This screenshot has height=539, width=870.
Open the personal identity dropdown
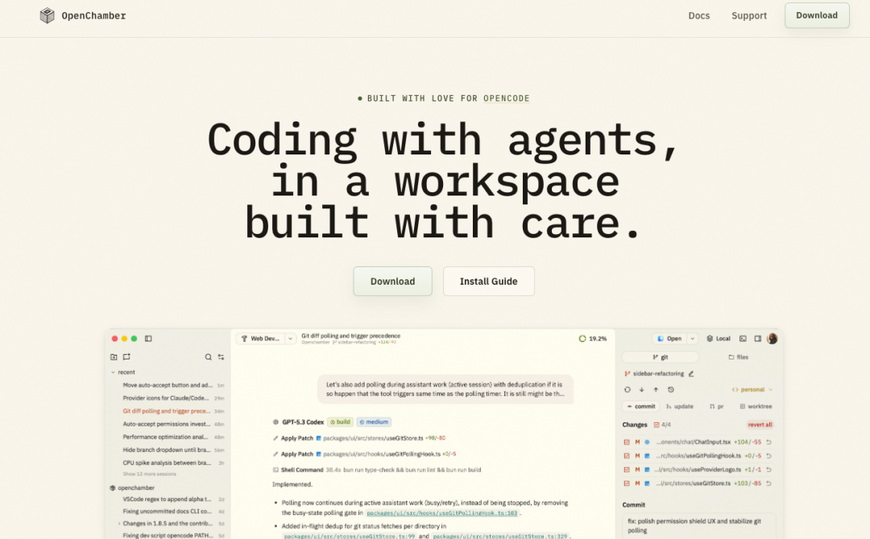(x=752, y=389)
